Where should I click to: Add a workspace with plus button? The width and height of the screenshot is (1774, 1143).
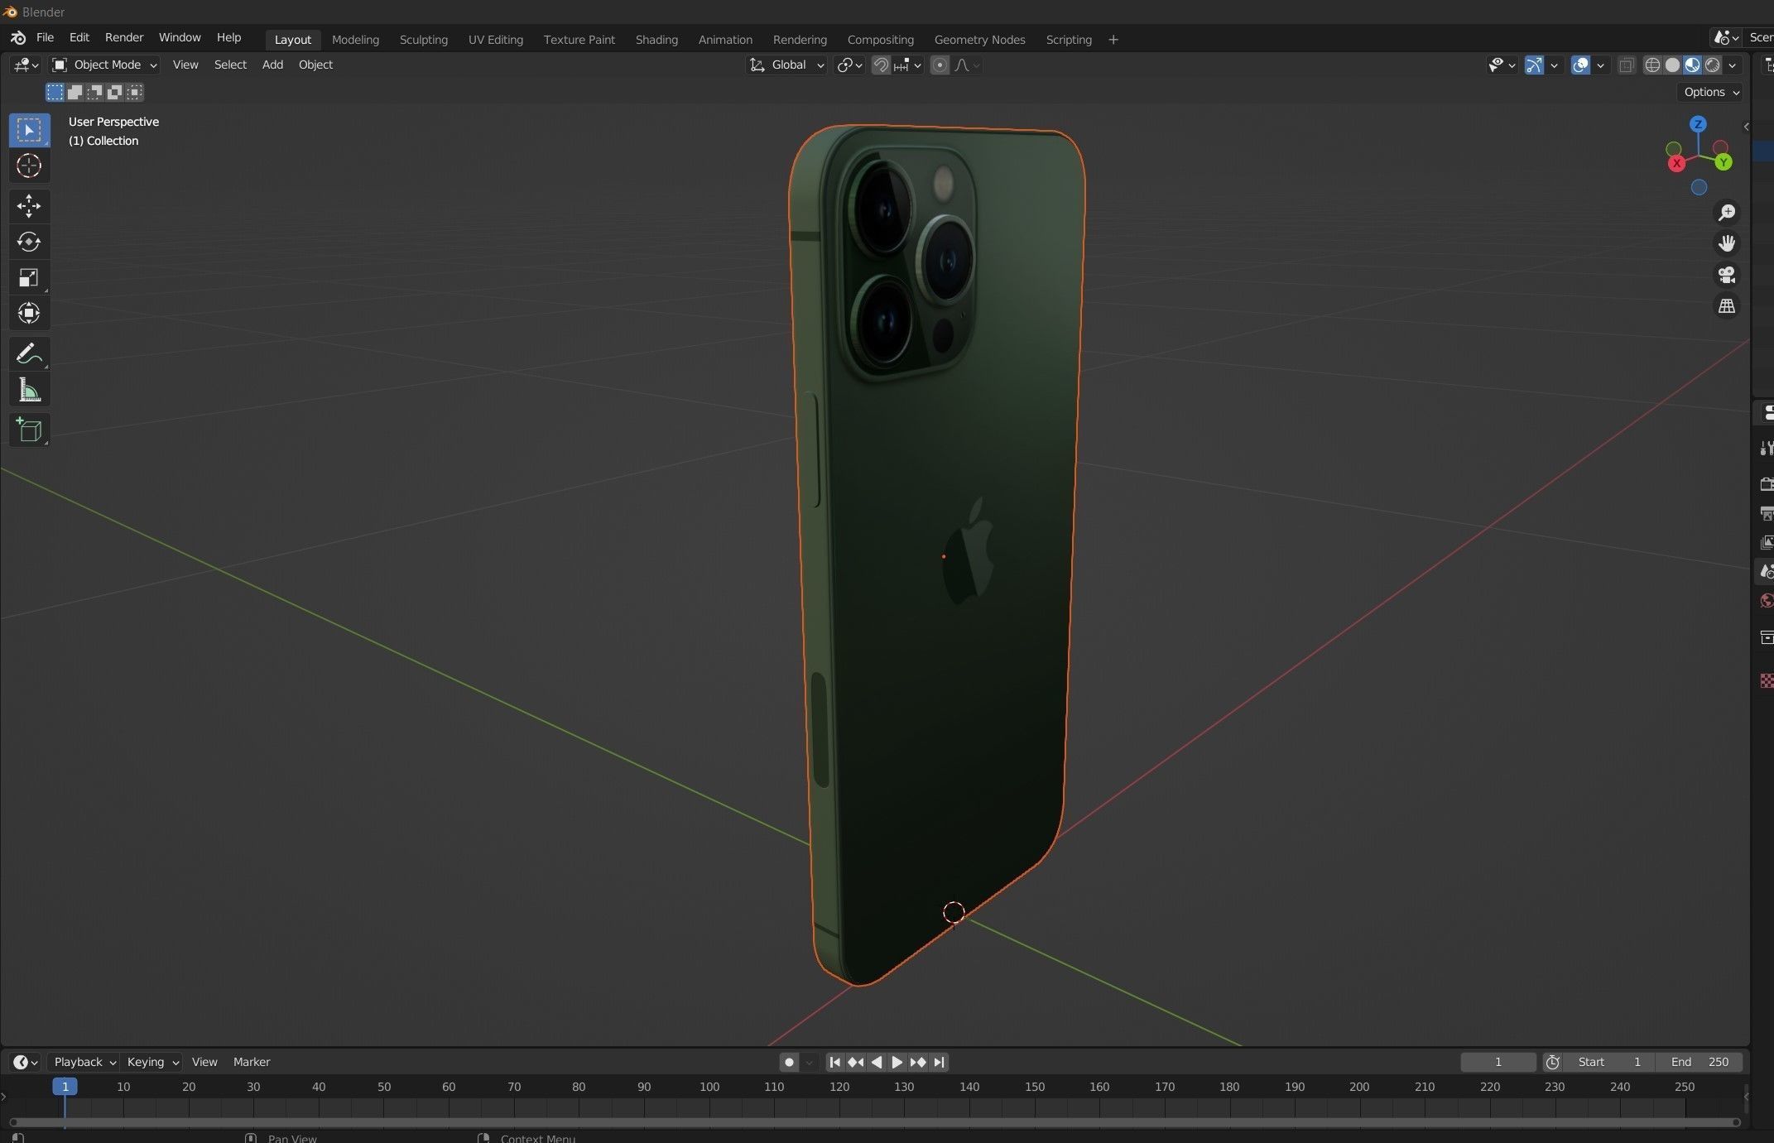[1113, 40]
